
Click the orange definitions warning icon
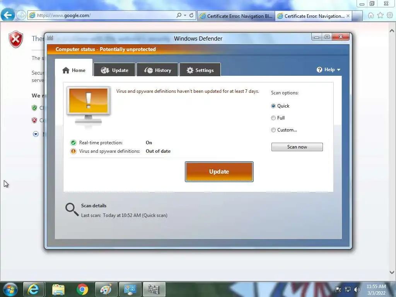pos(73,151)
